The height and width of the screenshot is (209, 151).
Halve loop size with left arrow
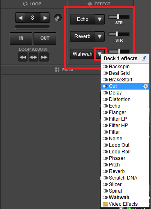click(x=20, y=18)
